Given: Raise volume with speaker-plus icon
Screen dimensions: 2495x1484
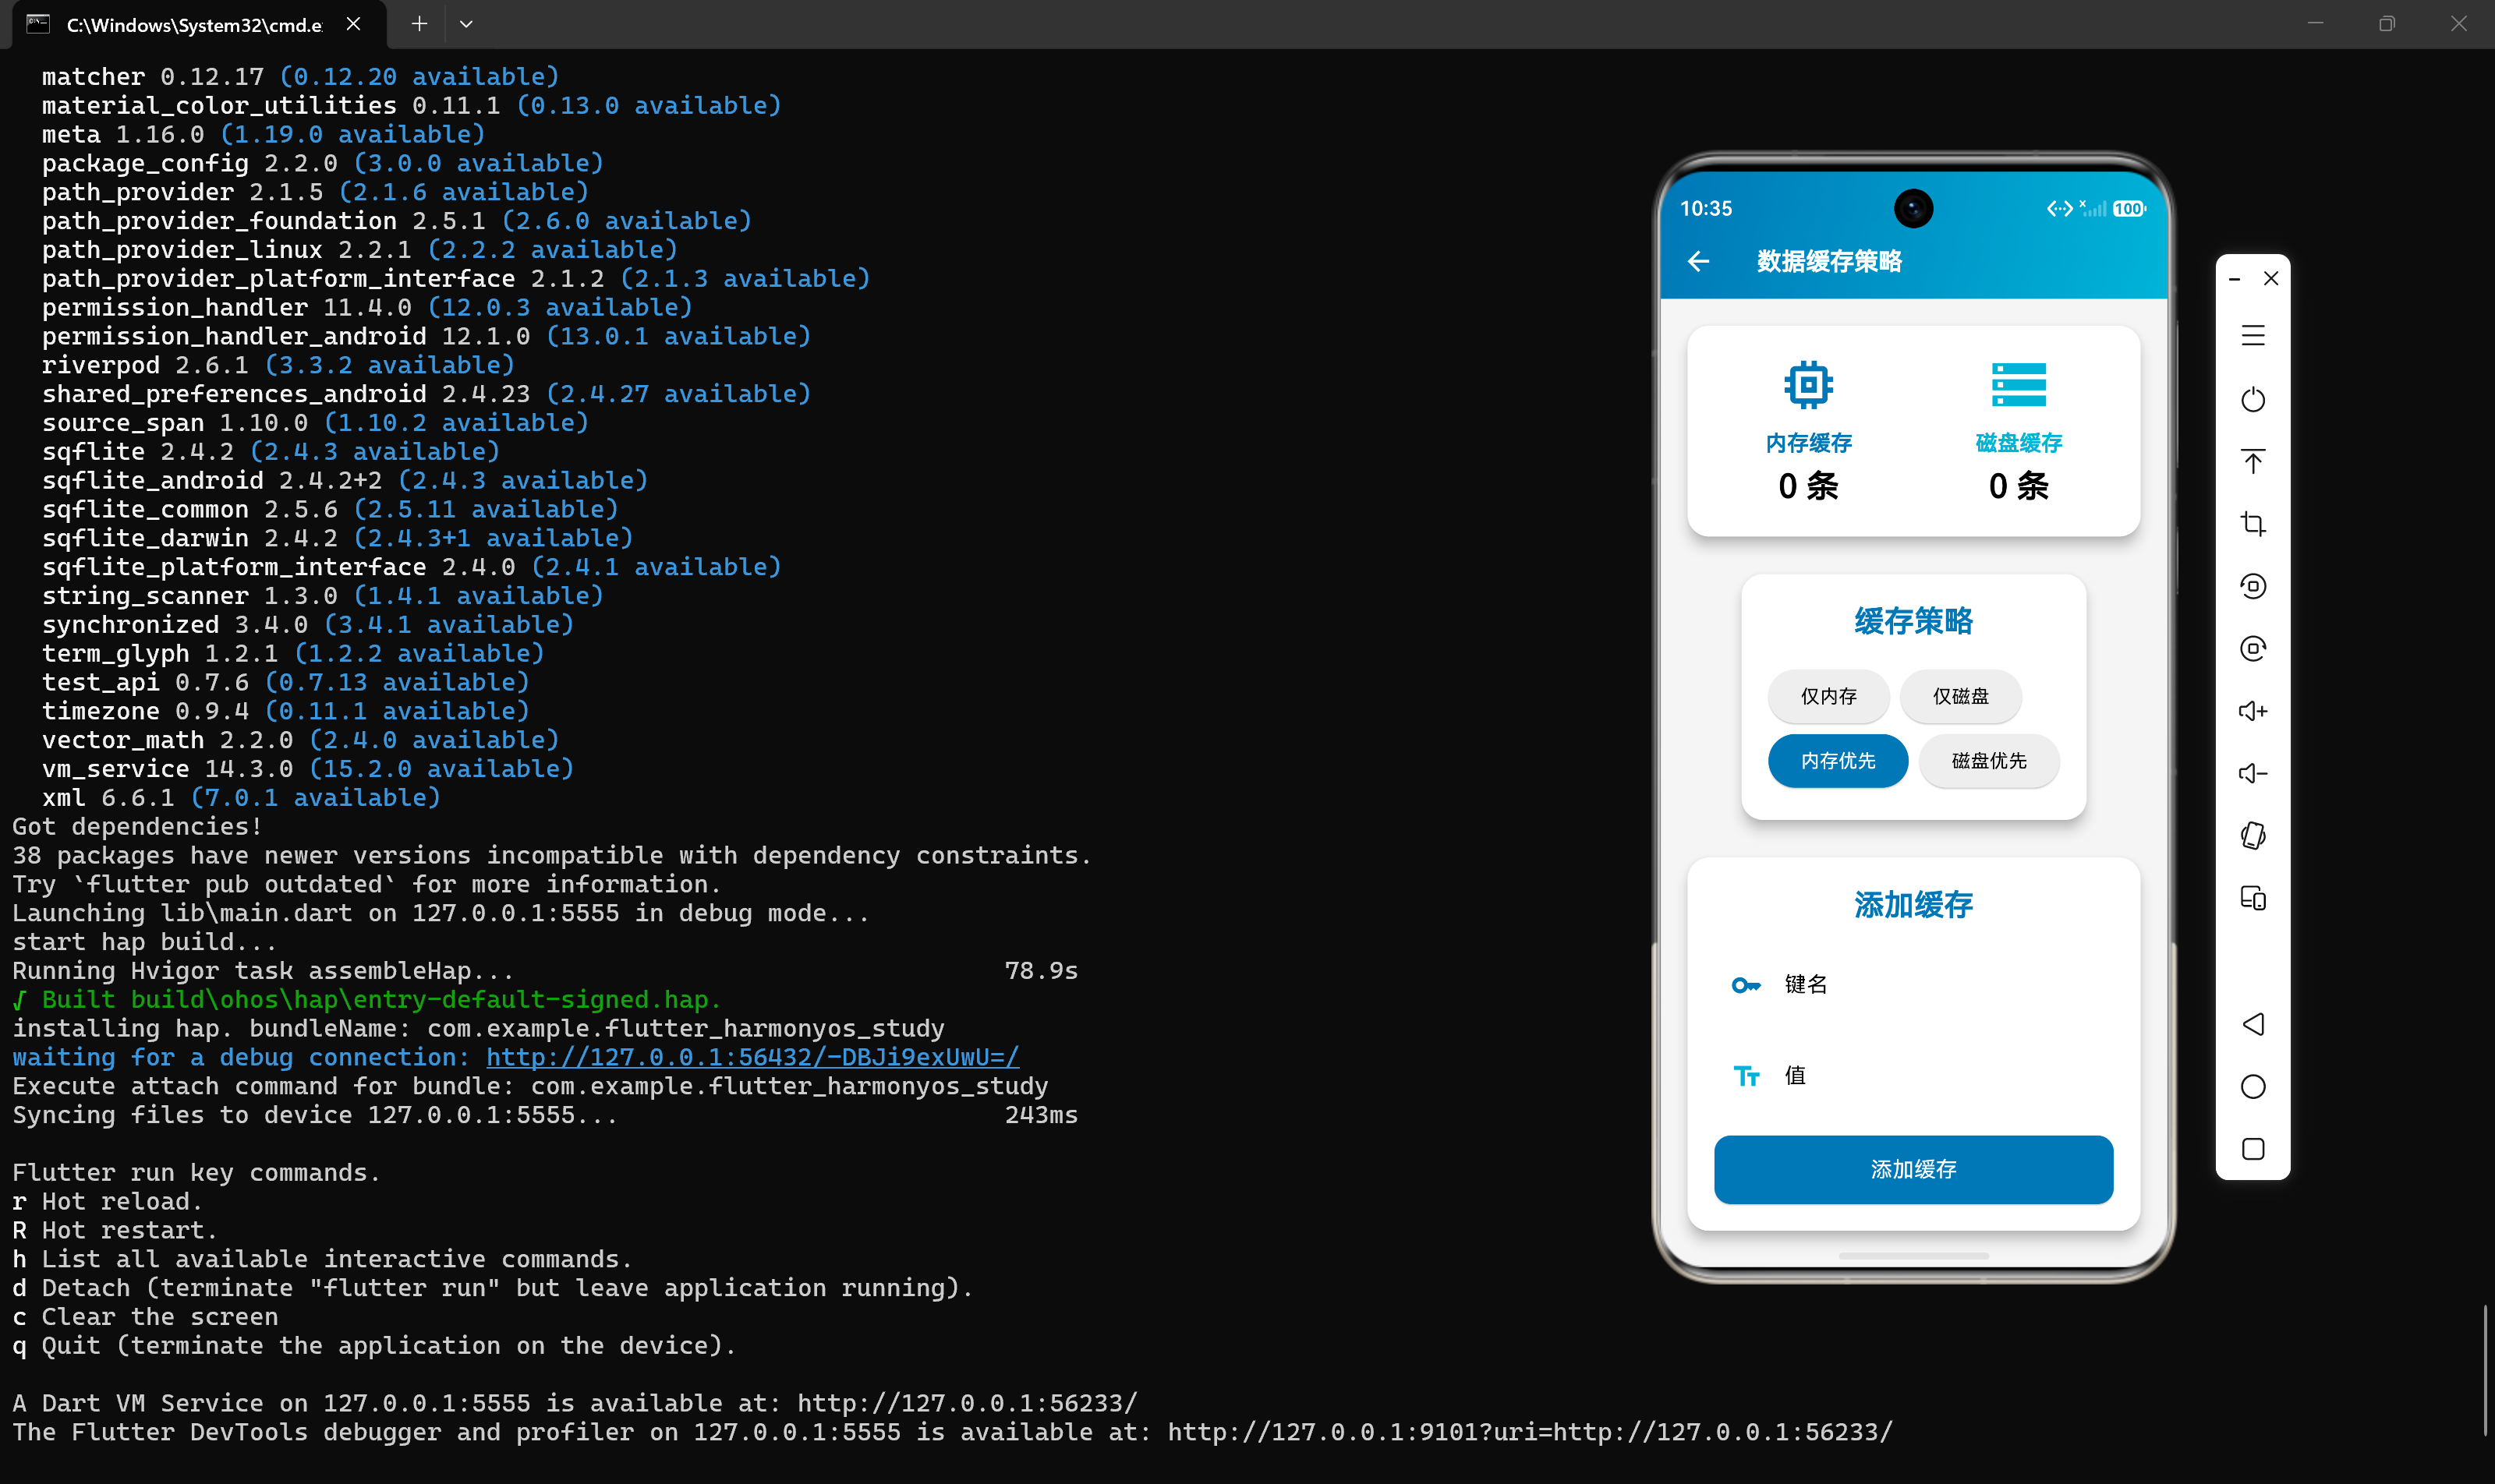Looking at the screenshot, I should click(2253, 711).
